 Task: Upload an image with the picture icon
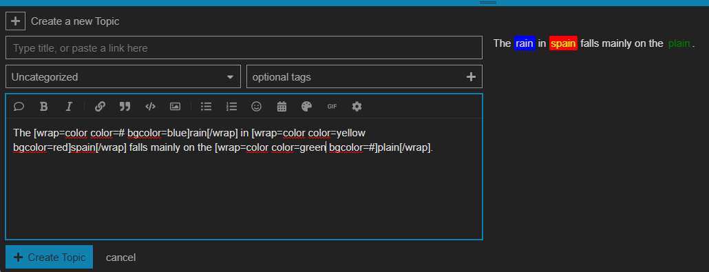tap(175, 106)
